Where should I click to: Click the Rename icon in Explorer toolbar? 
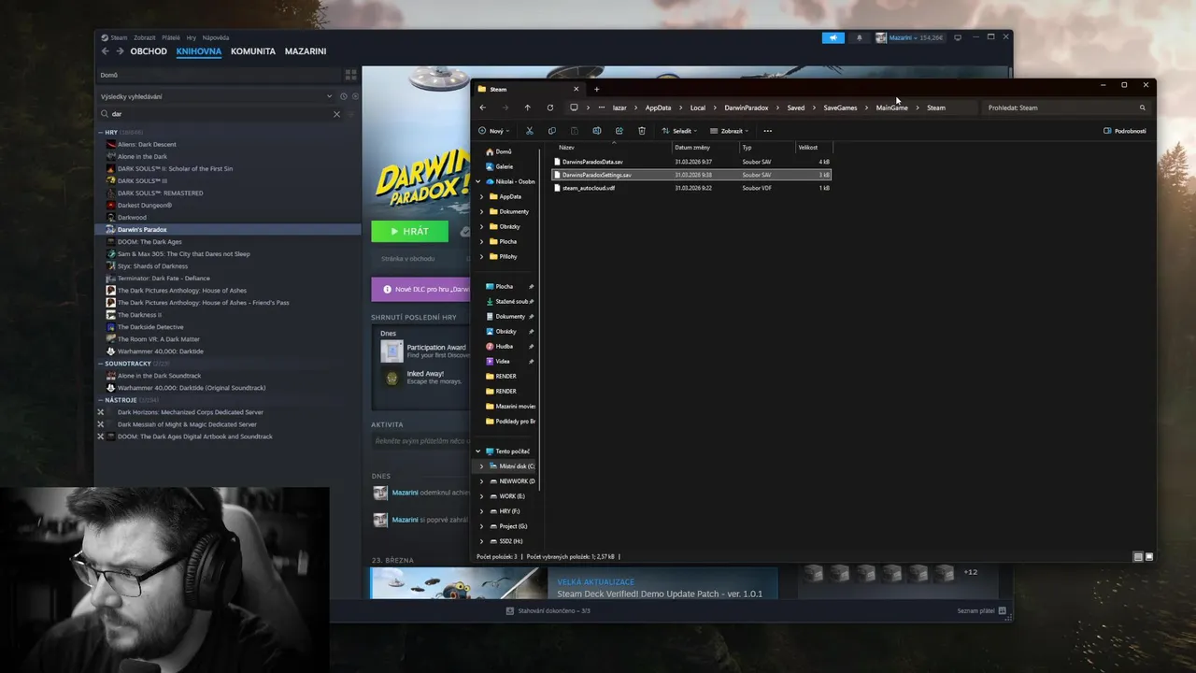[x=596, y=131]
